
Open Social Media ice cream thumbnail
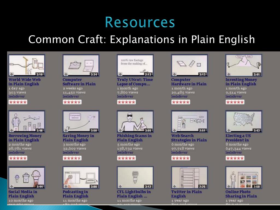click(27, 177)
